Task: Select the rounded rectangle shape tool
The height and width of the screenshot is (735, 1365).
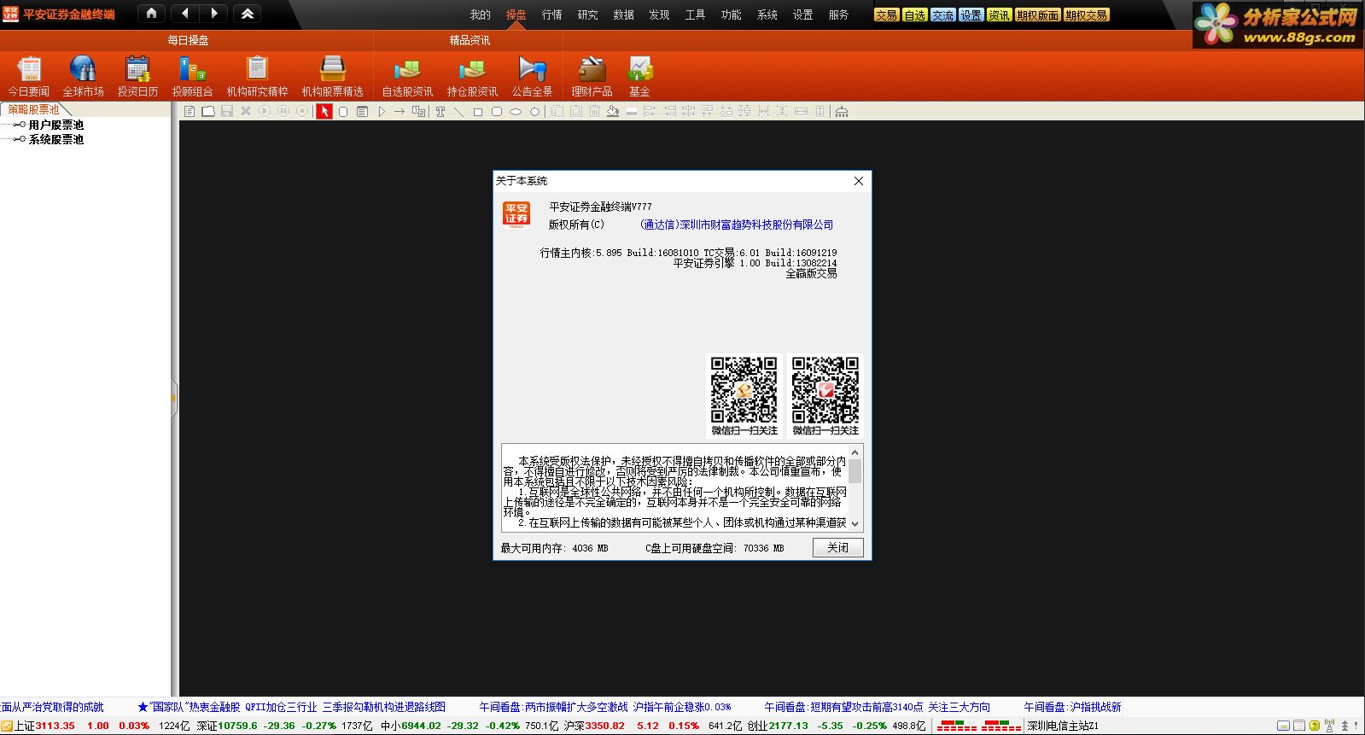Action: coord(497,111)
